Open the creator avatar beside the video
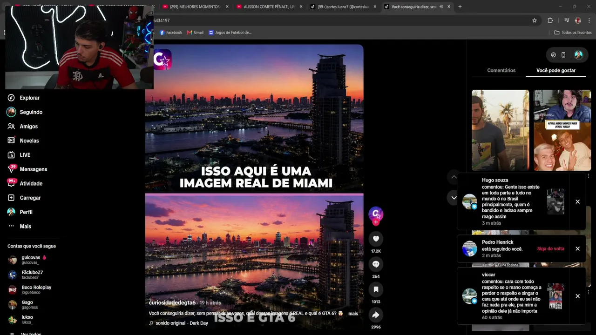The width and height of the screenshot is (596, 335). [x=376, y=214]
